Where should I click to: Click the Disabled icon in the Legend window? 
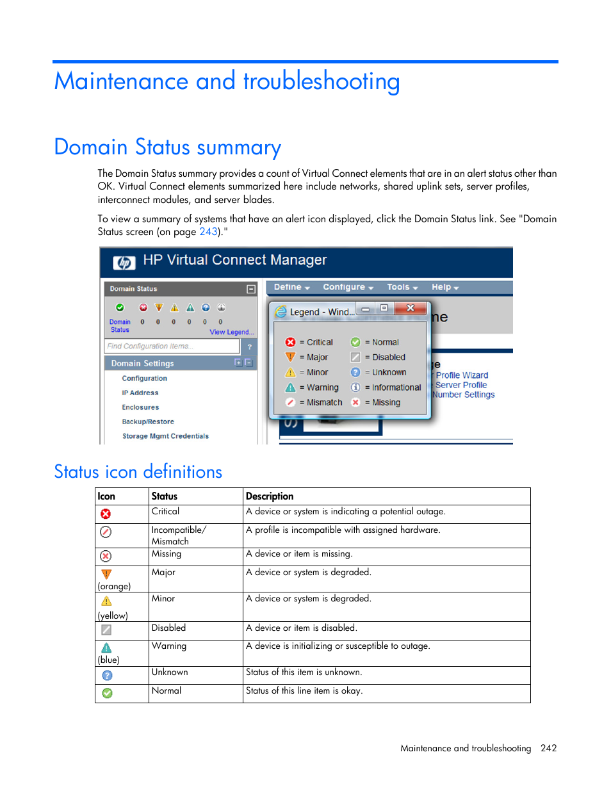coord(355,357)
